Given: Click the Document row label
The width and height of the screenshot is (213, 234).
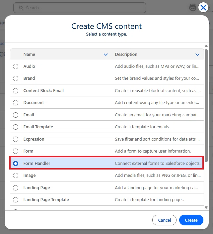Looking at the screenshot, I should 34,103.
